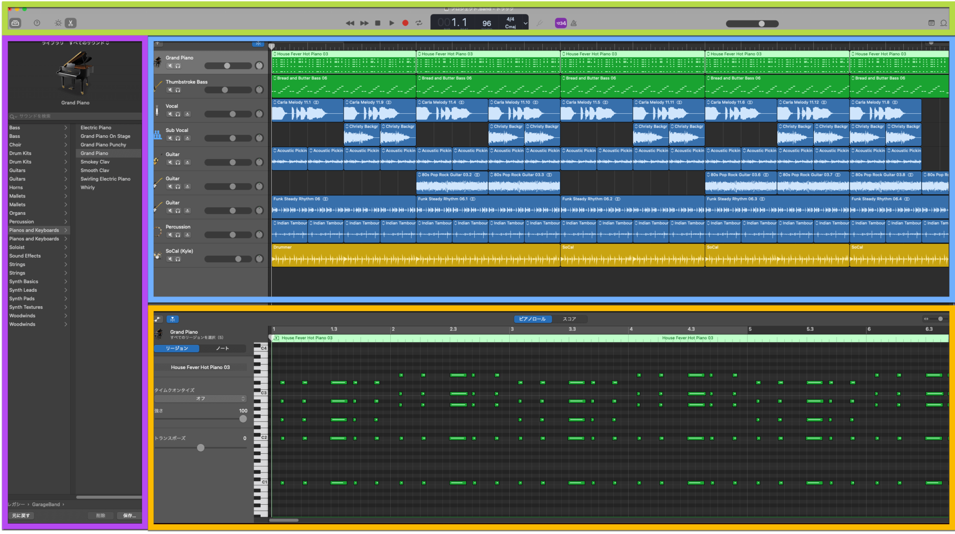Enable the cycle loop icon in the transport
This screenshot has height=534, width=955.
click(x=419, y=22)
